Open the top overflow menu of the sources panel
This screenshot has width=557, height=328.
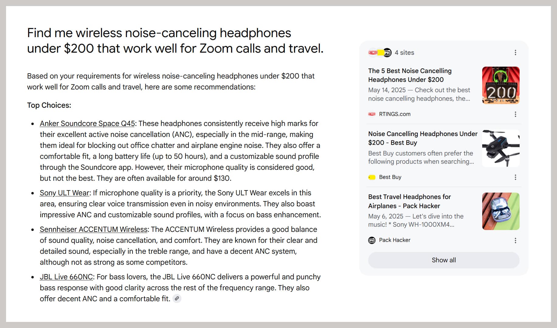[x=515, y=52]
